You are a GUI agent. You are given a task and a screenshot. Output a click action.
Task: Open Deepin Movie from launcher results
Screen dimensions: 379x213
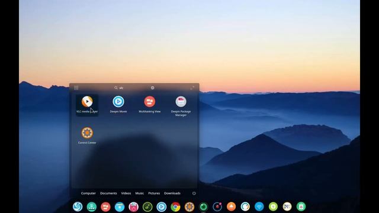(118, 105)
